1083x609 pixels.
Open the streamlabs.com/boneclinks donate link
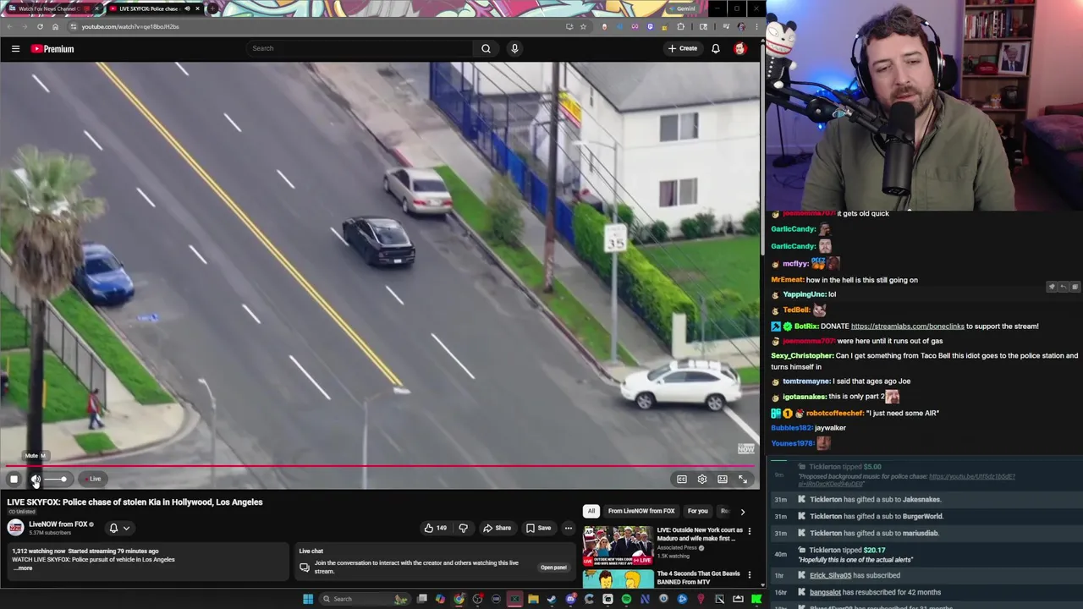pos(907,326)
